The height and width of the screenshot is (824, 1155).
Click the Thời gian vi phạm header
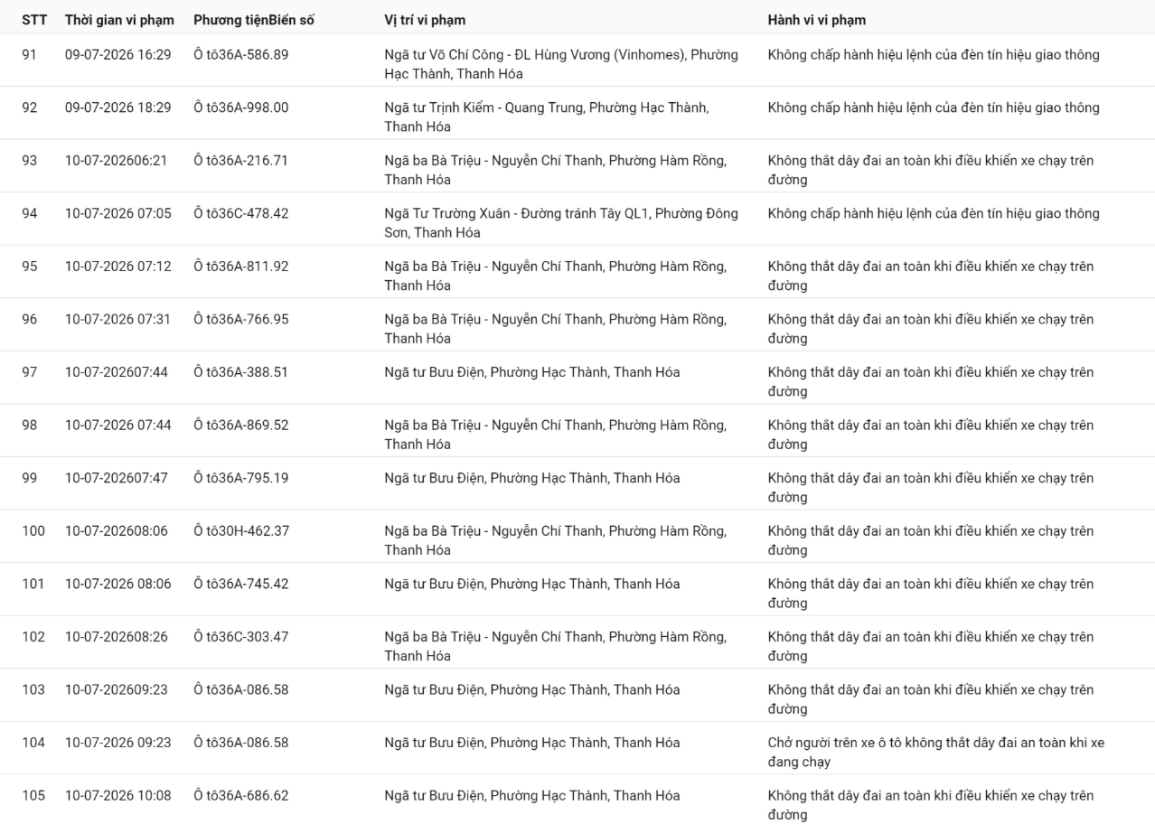[119, 20]
